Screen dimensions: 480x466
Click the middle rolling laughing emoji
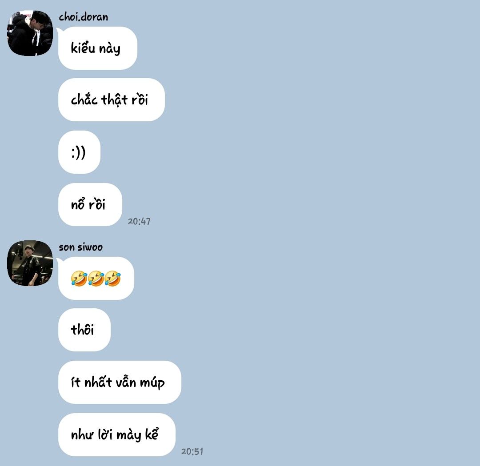pyautogui.click(x=96, y=278)
